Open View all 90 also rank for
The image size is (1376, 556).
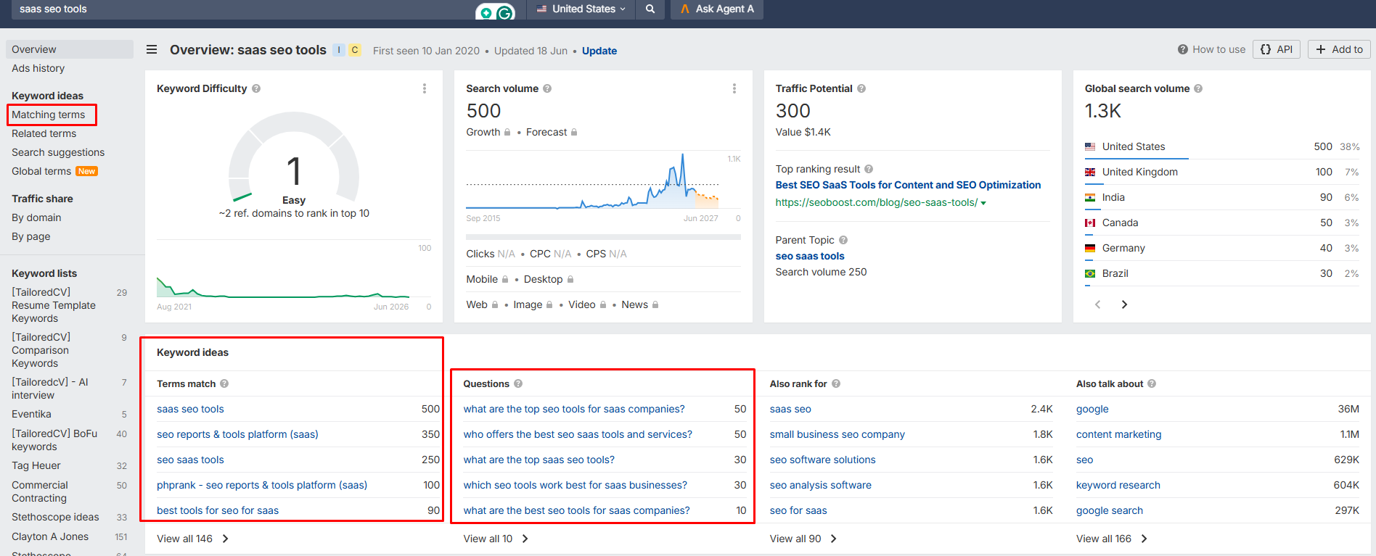coord(803,539)
